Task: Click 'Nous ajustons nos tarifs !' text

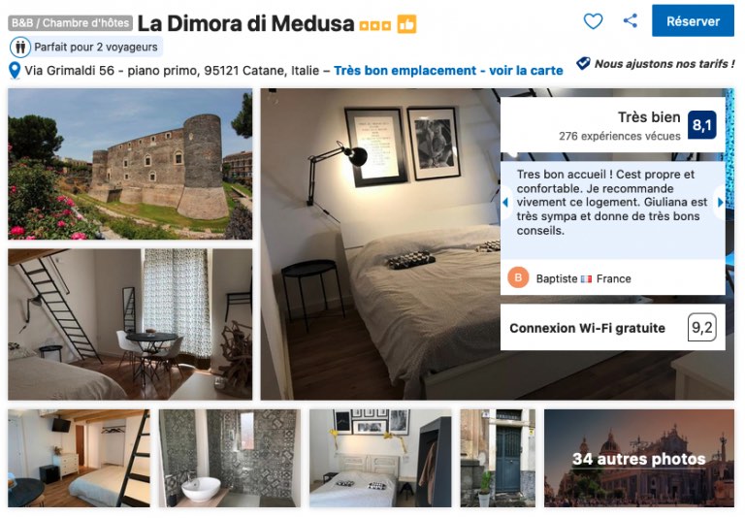Action: pyautogui.click(x=664, y=64)
